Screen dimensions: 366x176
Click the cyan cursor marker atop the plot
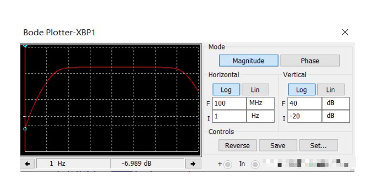(25, 46)
